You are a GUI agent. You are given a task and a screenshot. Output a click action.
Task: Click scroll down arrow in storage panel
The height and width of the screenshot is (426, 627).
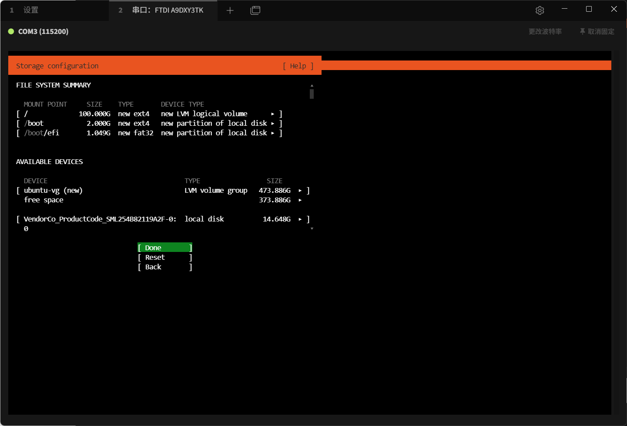[312, 228]
